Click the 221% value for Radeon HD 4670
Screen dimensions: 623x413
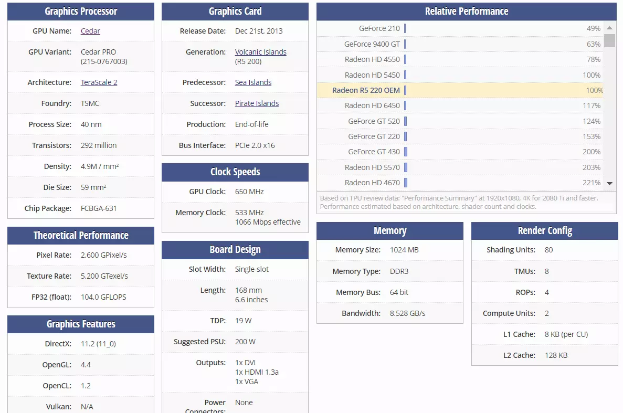tap(591, 183)
